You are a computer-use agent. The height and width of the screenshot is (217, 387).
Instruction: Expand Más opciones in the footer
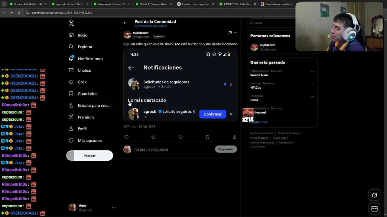287,143
